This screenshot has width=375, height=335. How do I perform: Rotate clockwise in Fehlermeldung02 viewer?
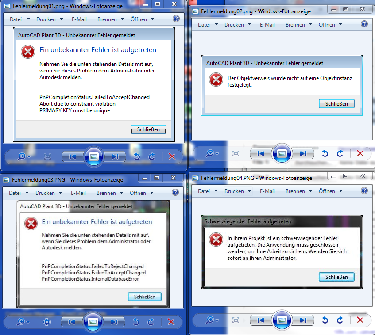point(340,153)
